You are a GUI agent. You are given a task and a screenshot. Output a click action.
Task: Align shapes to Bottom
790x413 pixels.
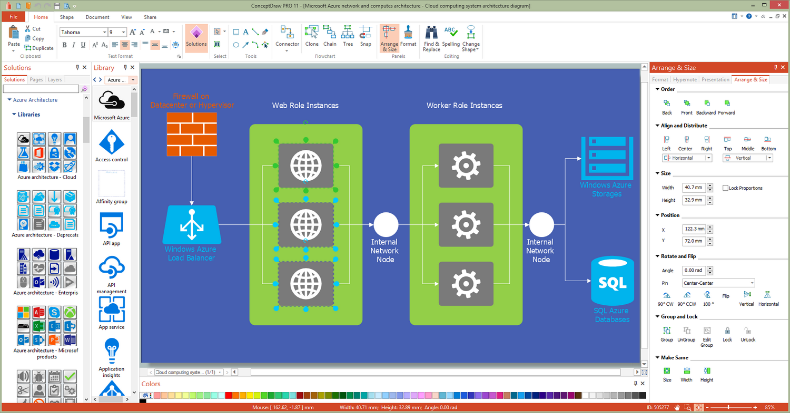point(768,143)
